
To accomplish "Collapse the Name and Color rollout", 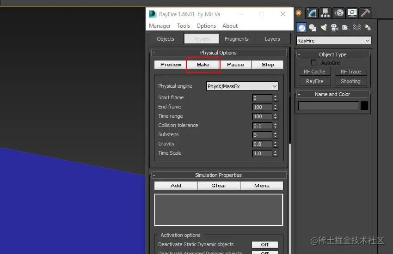I will tap(332, 94).
